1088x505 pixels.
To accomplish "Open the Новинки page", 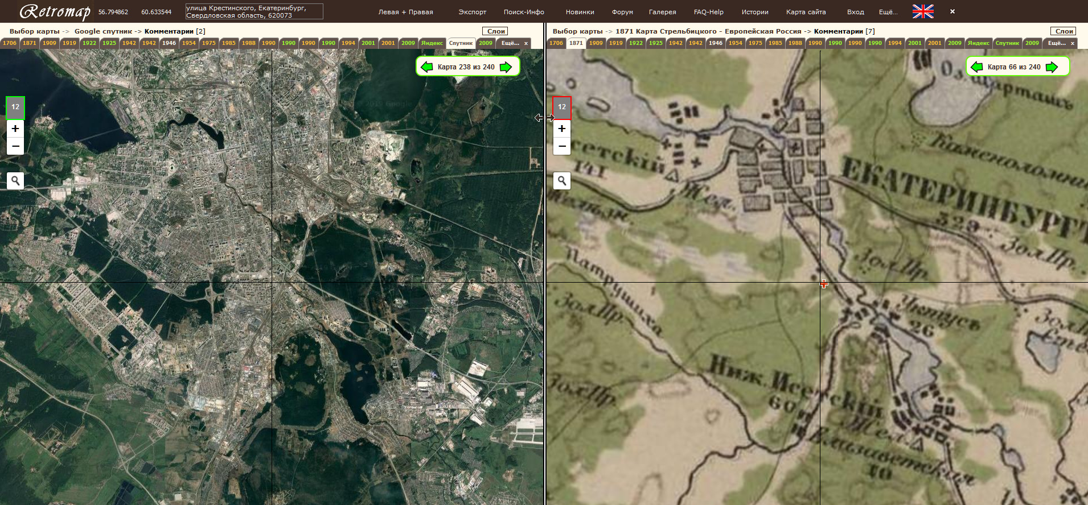I will pyautogui.click(x=580, y=12).
